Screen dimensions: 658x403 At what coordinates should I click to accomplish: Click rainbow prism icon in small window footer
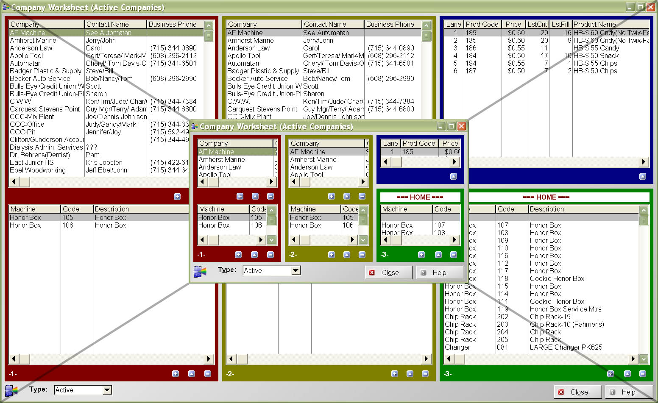pos(200,271)
